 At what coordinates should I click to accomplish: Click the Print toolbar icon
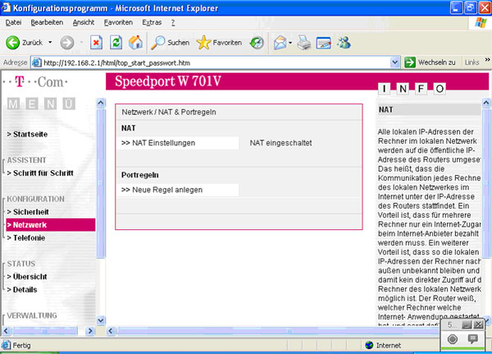[x=303, y=42]
